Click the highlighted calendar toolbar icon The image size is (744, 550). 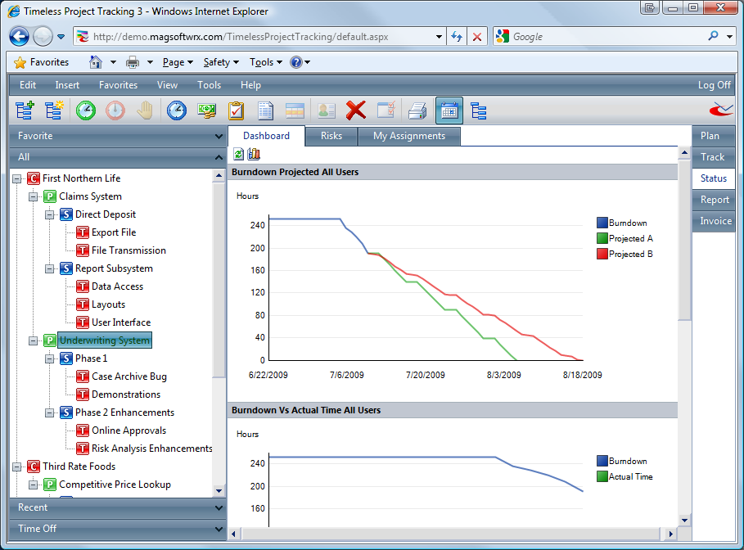449,110
